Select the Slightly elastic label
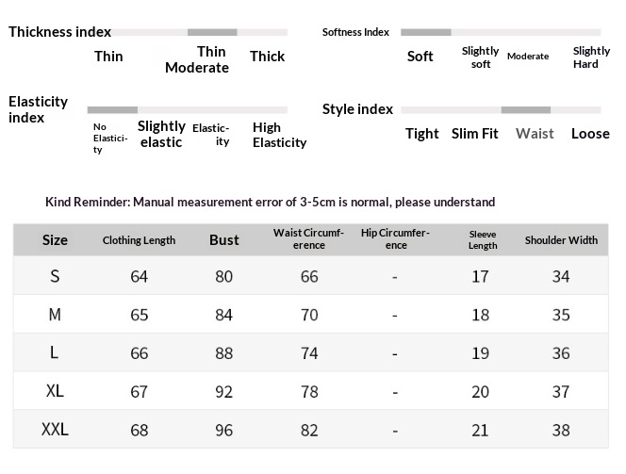Viewport: 626px width, 474px height. coord(161,134)
